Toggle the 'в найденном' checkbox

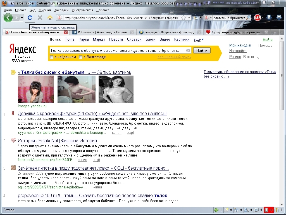51,57
